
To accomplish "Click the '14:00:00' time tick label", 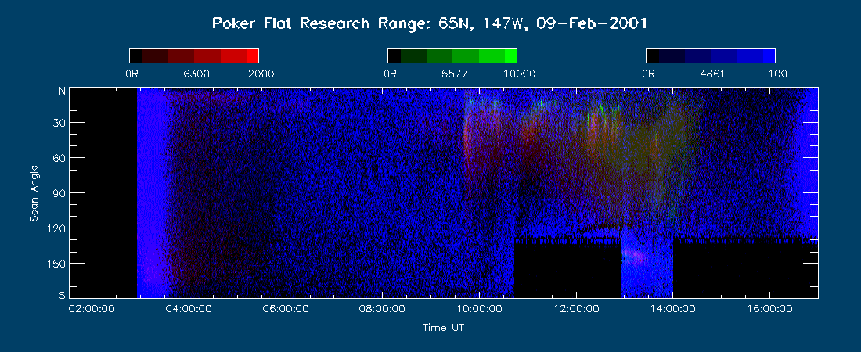I will tap(672, 309).
